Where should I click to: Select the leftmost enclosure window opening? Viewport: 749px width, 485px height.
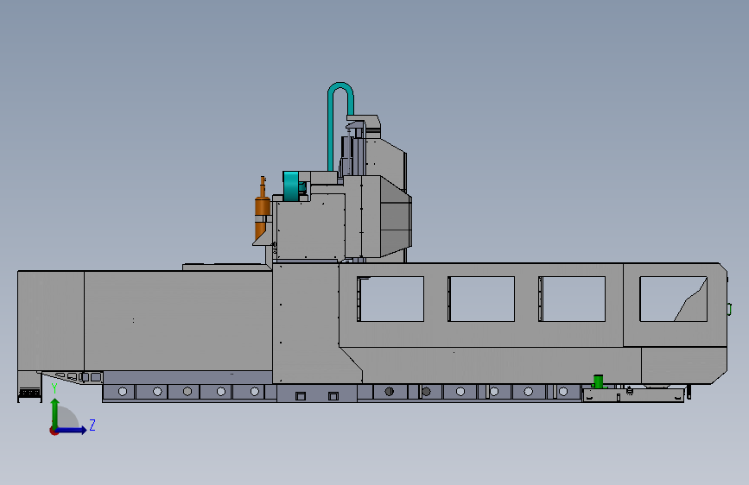pyautogui.click(x=390, y=299)
